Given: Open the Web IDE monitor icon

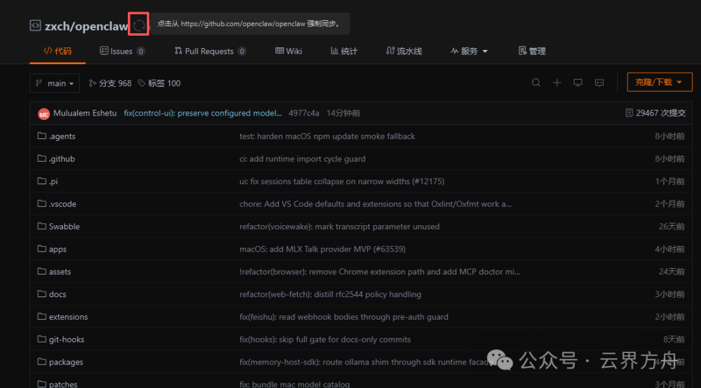Looking at the screenshot, I should [x=578, y=82].
